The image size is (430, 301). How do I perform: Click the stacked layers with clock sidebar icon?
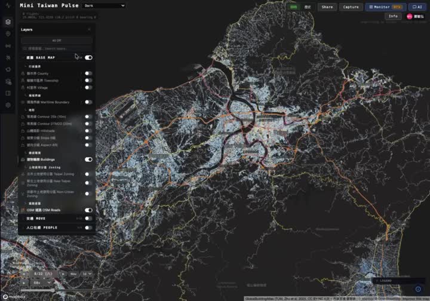click(x=8, y=81)
